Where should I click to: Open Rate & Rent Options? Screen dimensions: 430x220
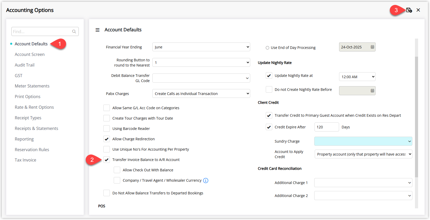(34, 107)
